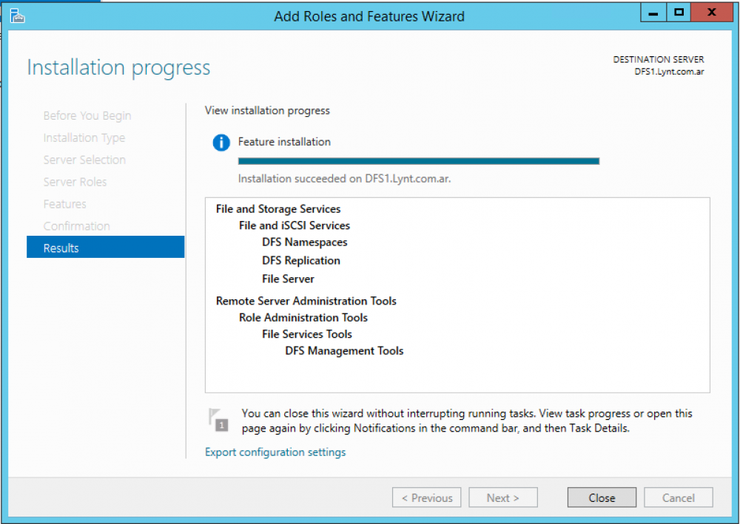Viewport: 740px width, 524px height.
Task: Select Remote Server Administration Tools entry
Action: coord(306,301)
